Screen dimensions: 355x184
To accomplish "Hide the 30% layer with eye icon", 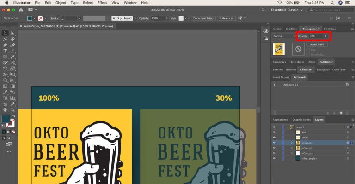I will pyautogui.click(x=275, y=132).
